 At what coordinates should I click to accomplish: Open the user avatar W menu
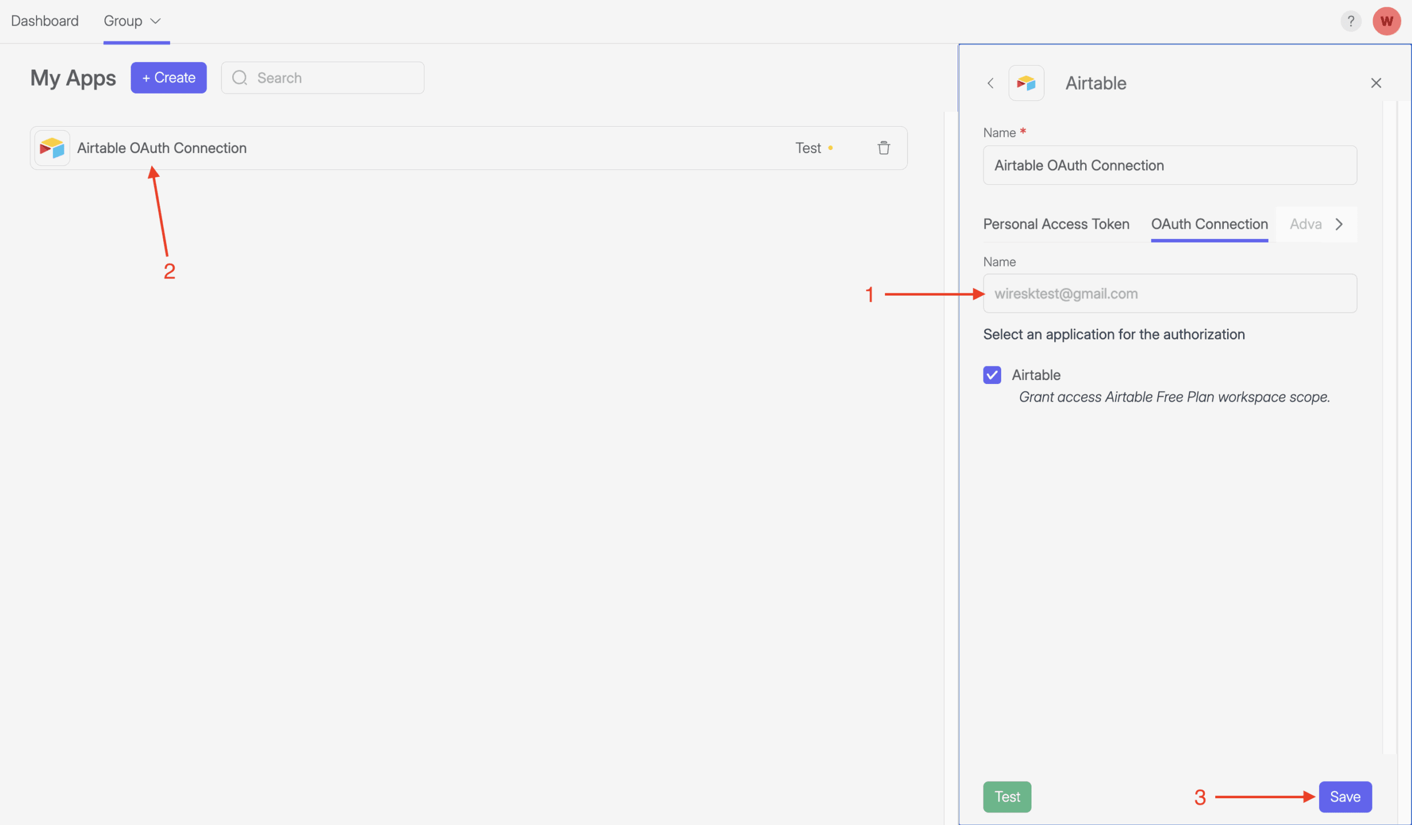point(1386,21)
